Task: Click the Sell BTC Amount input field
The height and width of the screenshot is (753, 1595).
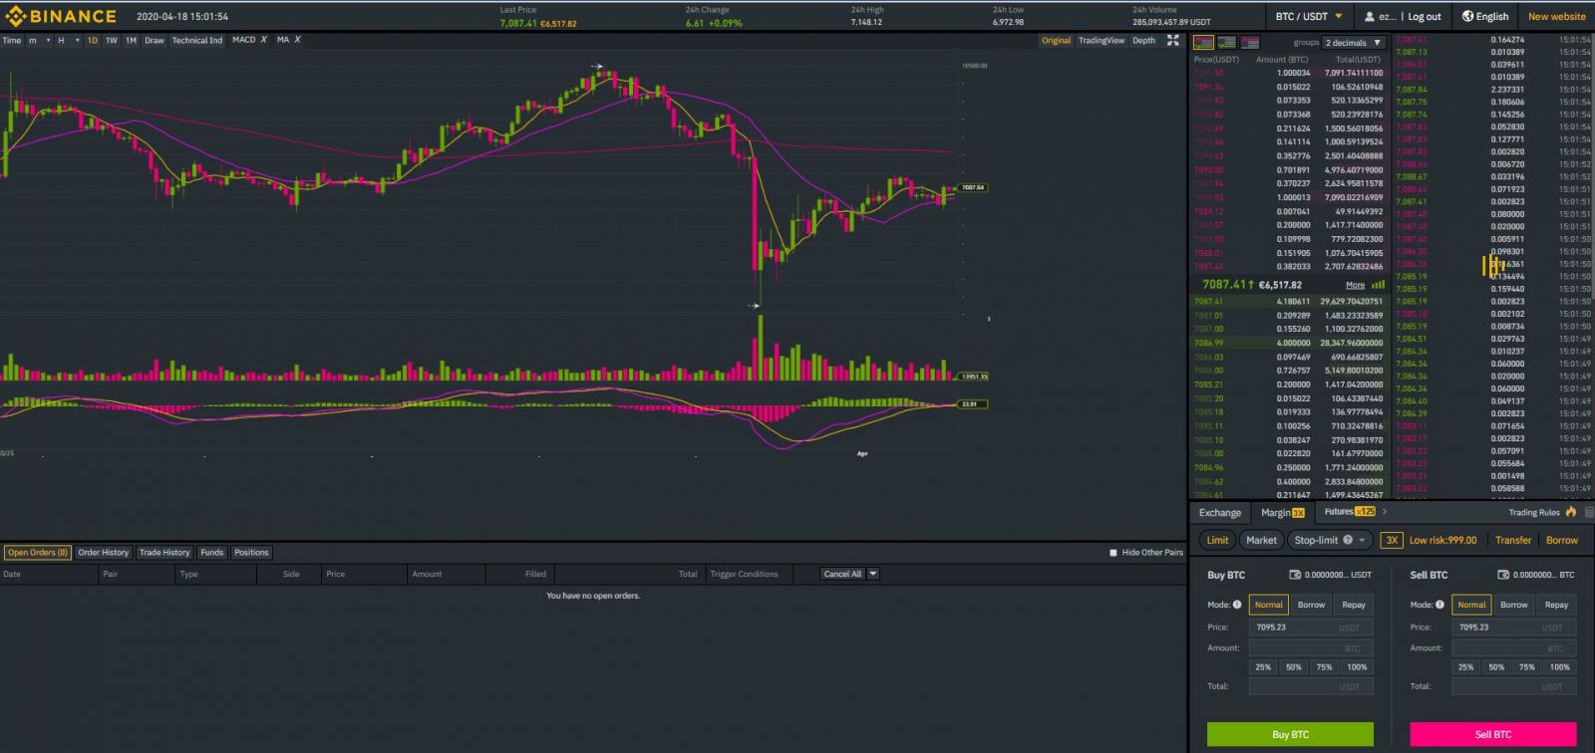Action: 1514,648
